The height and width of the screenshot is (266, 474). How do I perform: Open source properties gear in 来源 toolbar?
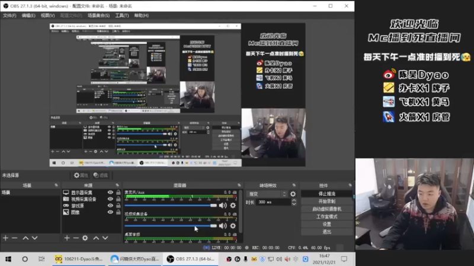tap(85, 238)
